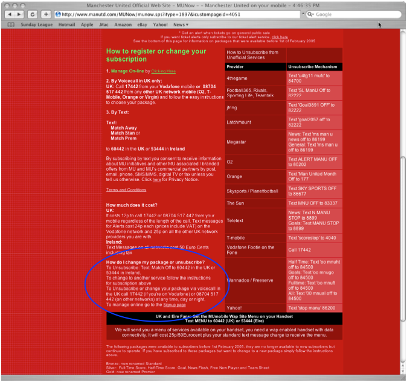Click the site icon in address bar
Screen dimensions: 407x382
pyautogui.click(x=59, y=14)
